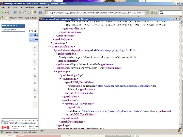
Task: Click the Done status text in the popup
Action: (x=42, y=131)
